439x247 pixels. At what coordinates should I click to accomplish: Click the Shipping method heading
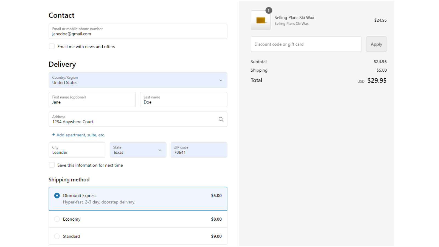(69, 180)
